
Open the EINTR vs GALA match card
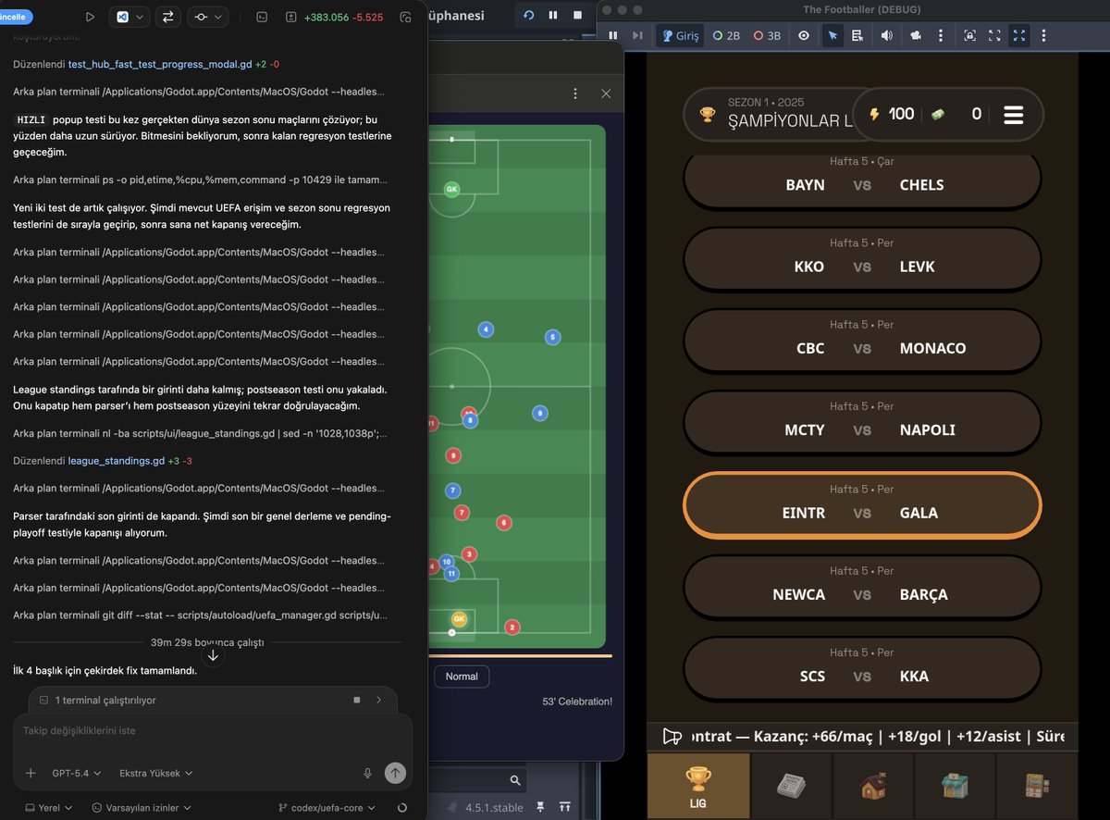[x=862, y=504]
